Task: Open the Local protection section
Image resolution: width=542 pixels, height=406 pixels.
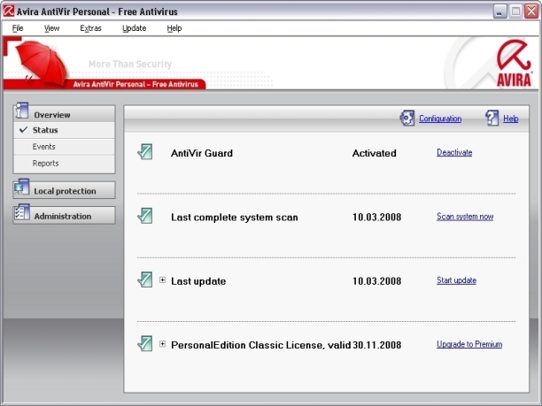Action: 64,190
